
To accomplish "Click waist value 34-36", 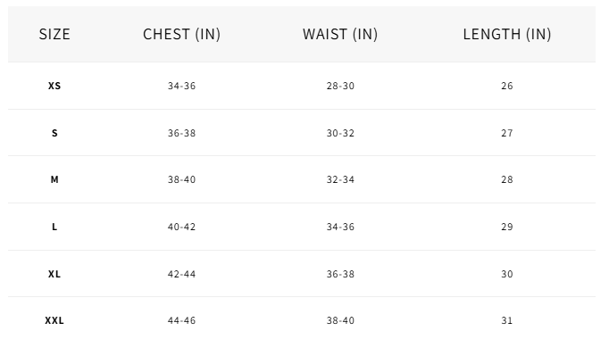I will (x=340, y=227).
